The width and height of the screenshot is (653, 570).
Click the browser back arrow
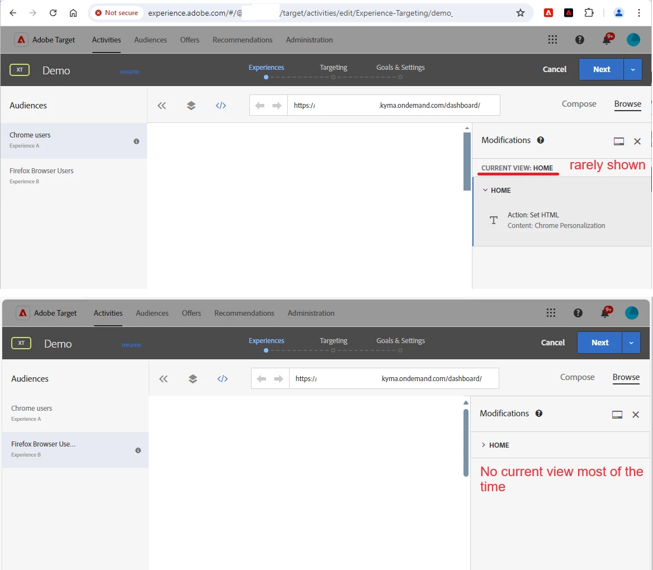[x=13, y=13]
